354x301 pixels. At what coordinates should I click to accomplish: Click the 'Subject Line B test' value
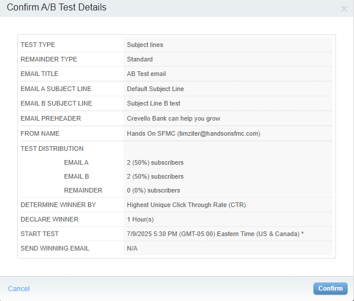(x=154, y=103)
